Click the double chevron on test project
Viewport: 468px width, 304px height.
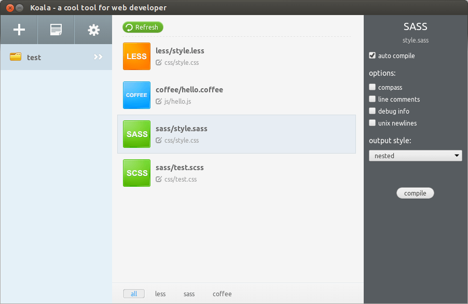(98, 57)
